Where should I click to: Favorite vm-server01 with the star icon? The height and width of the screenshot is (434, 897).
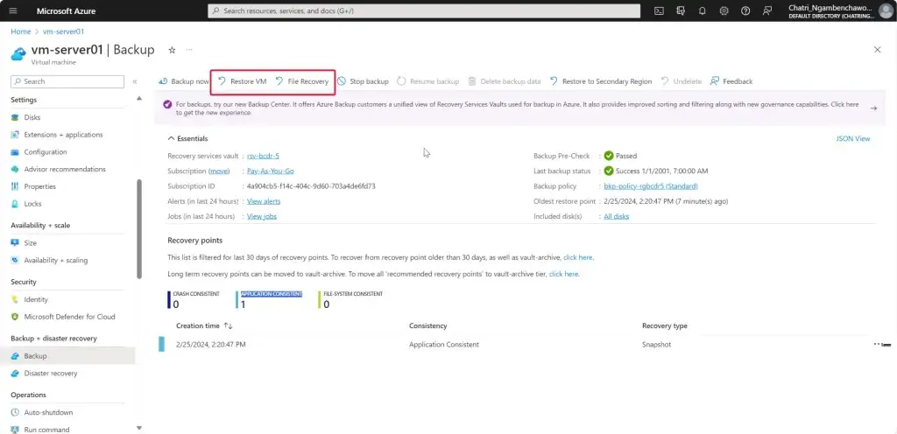(172, 50)
